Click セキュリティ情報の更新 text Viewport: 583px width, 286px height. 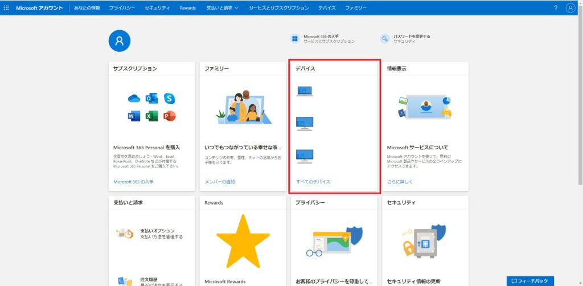(x=414, y=281)
